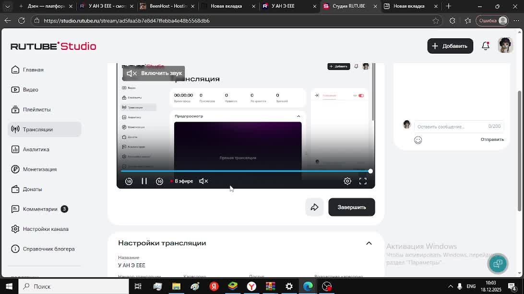Image resolution: width=524 pixels, height=294 pixels.
Task: Enter fullscreen in the player
Action: 363,181
